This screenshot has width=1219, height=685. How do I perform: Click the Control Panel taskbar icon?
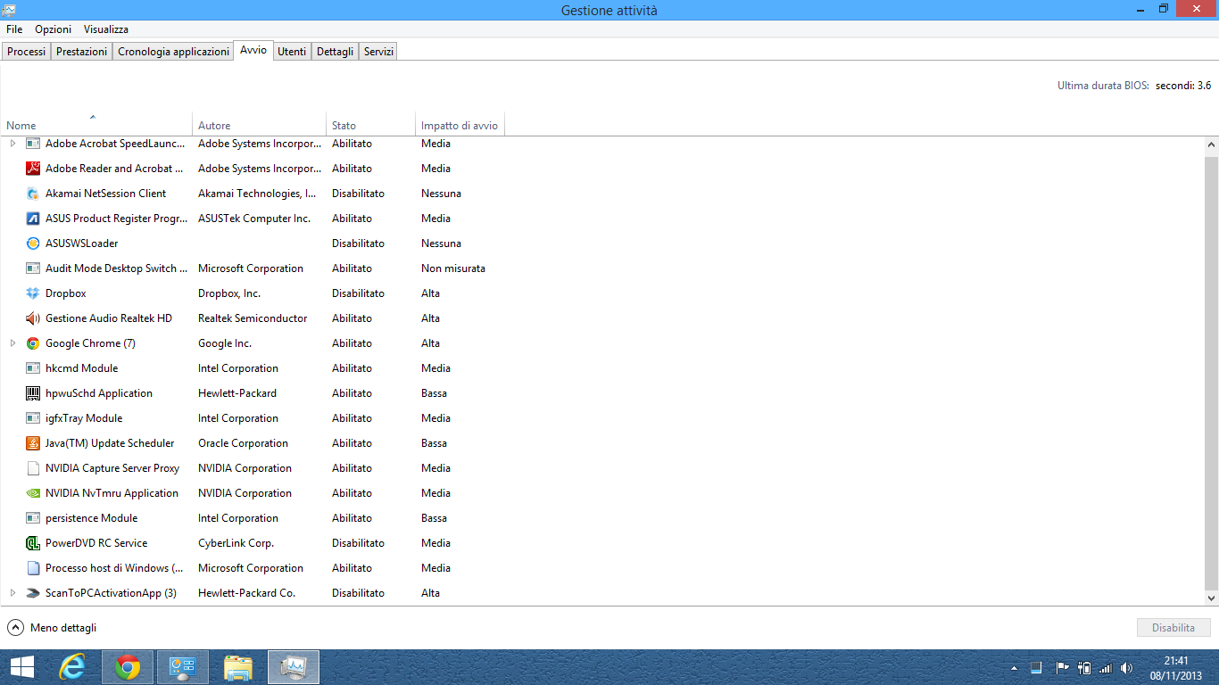pos(183,667)
